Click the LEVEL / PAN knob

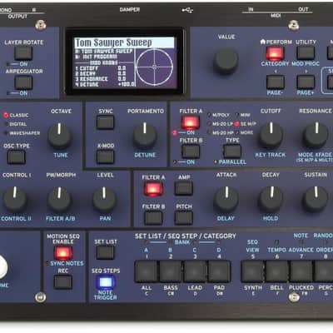tap(104, 200)
